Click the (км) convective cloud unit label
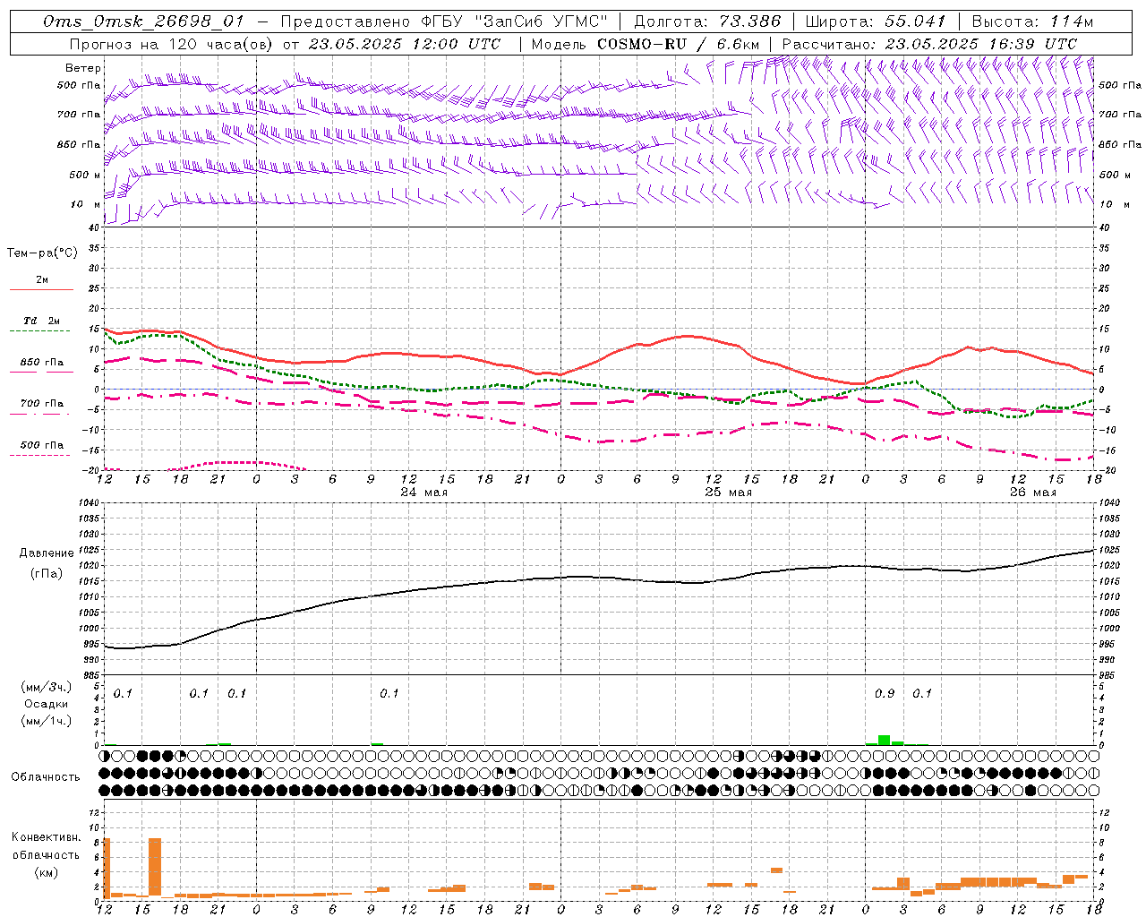This screenshot has width=1146, height=917. point(47,871)
